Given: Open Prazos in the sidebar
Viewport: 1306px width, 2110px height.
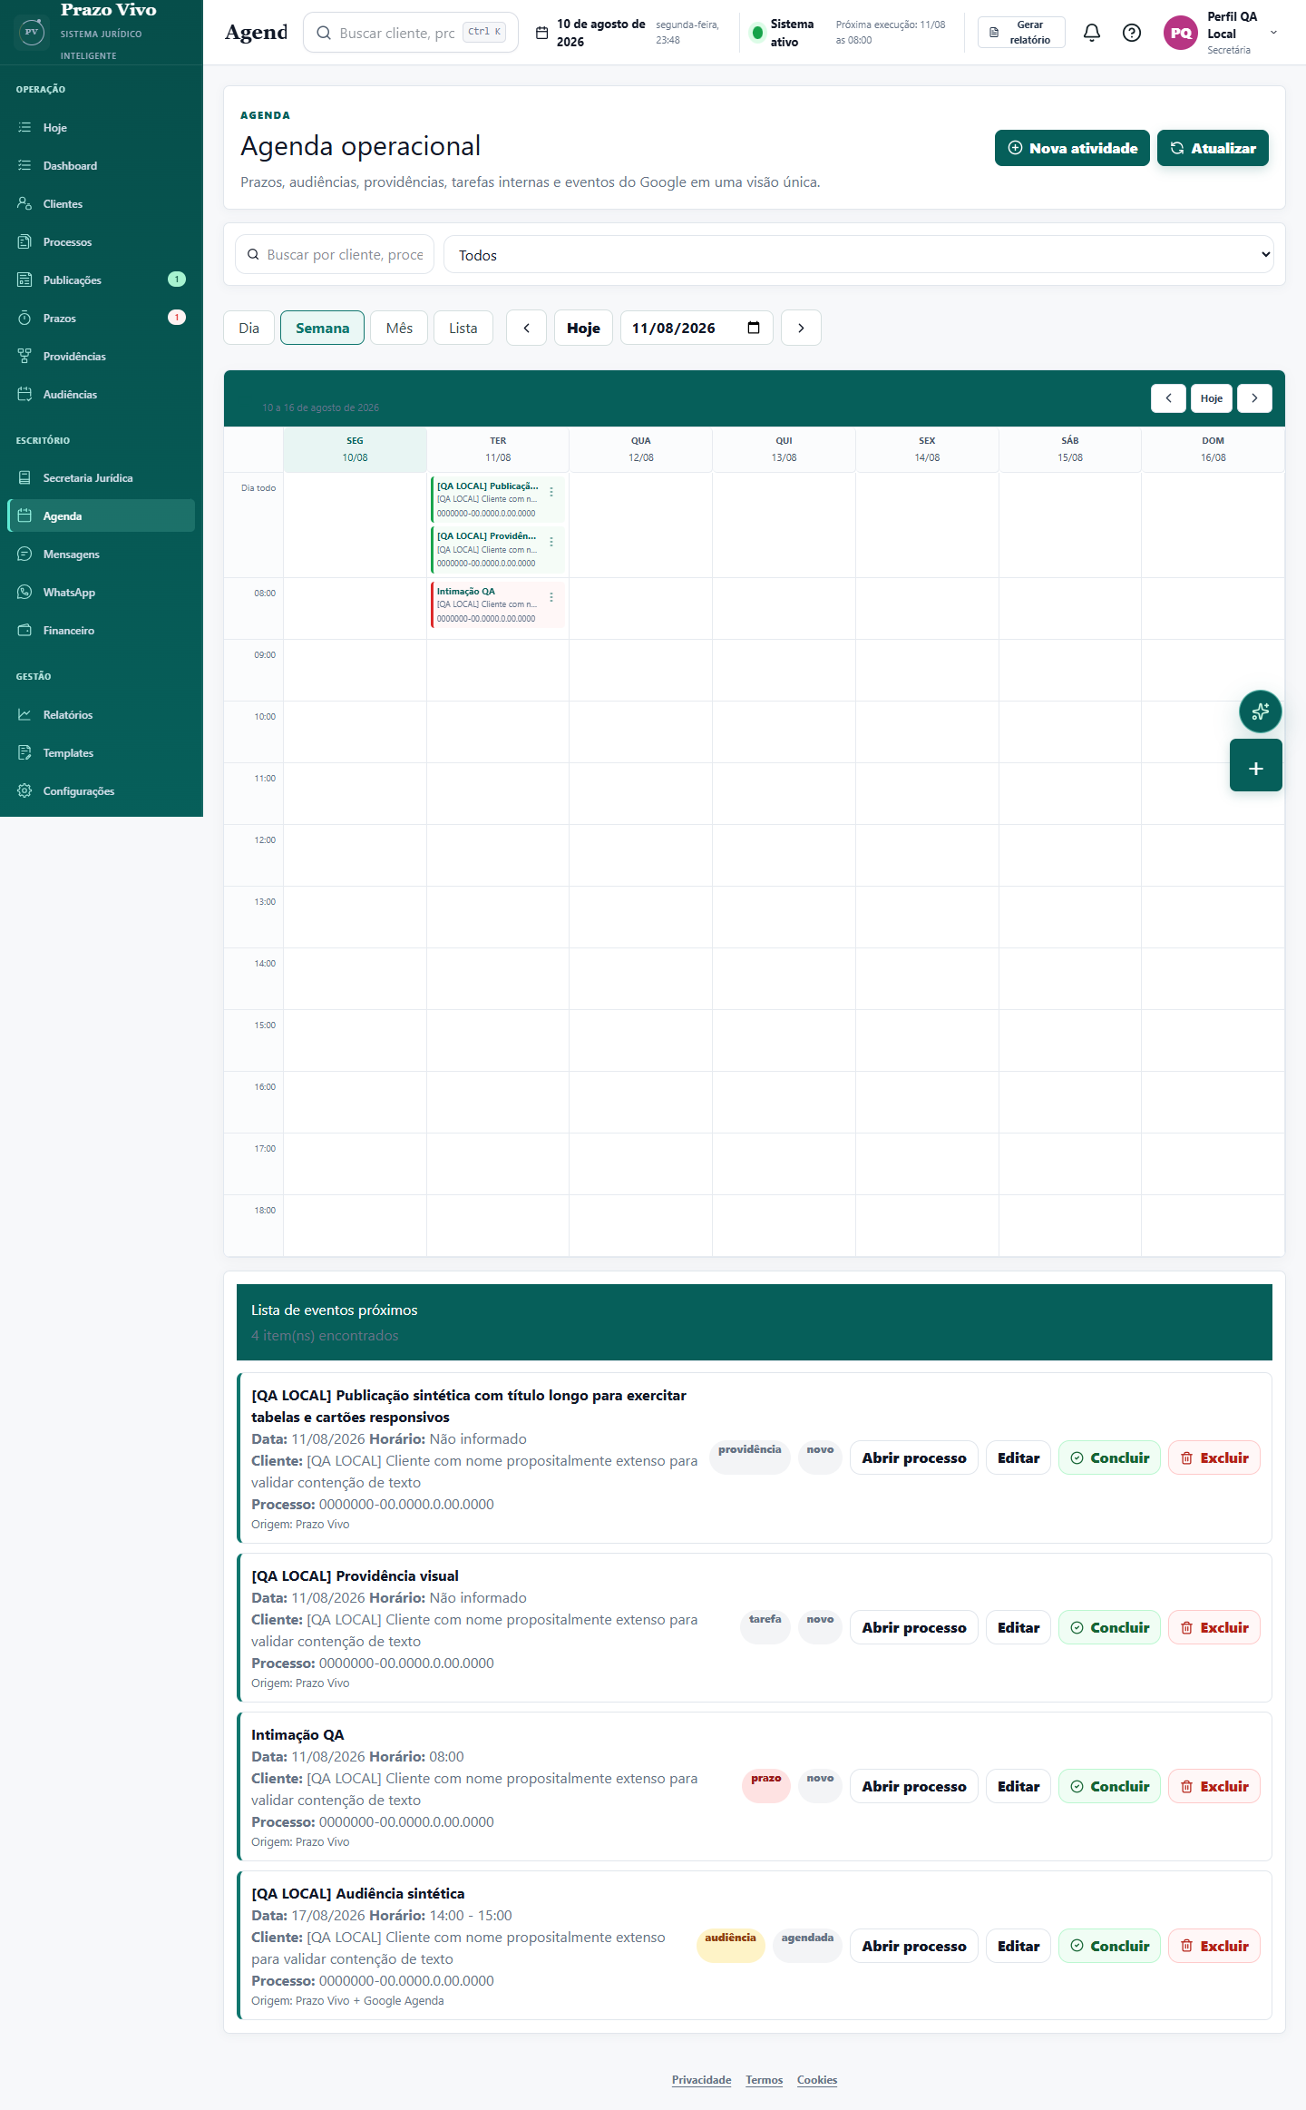Looking at the screenshot, I should [x=102, y=318].
